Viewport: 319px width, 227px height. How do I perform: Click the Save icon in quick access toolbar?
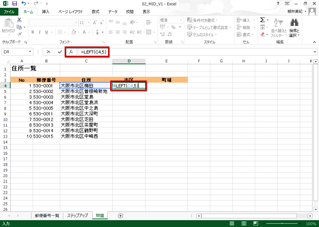[14, 3]
